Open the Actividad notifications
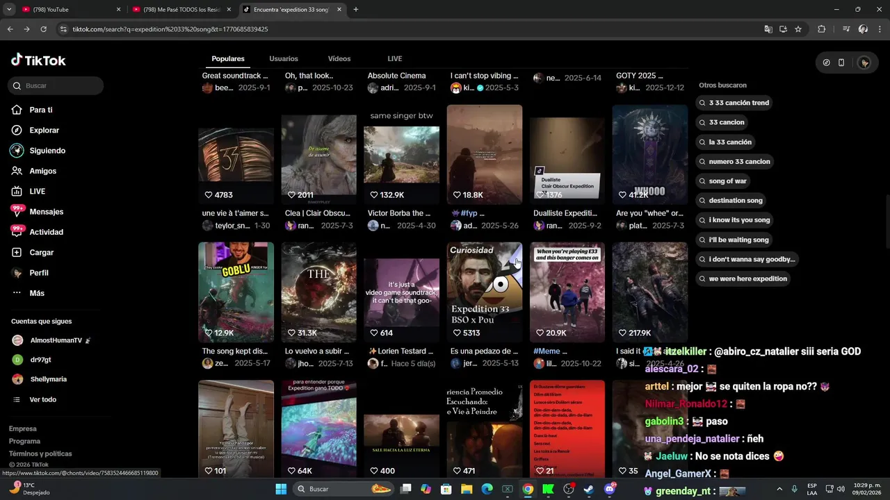Viewport: 890px width, 500px height. pos(46,232)
